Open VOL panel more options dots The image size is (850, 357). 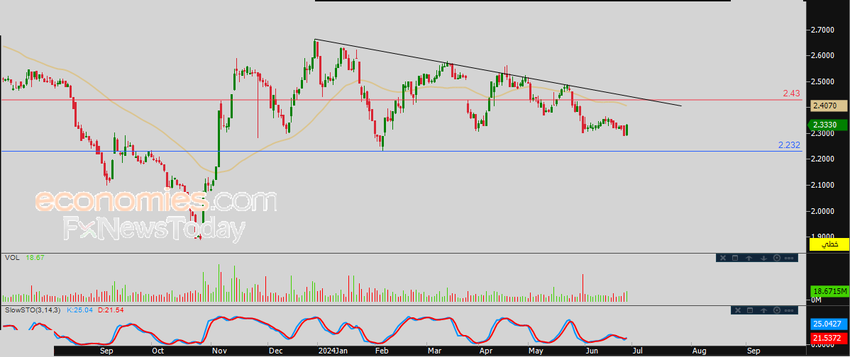(x=789, y=258)
